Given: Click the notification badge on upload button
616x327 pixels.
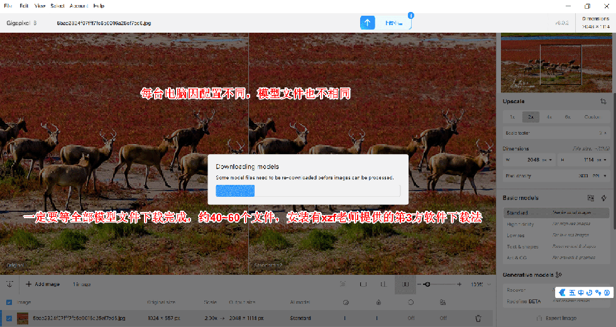Looking at the screenshot, I should tap(411, 15).
